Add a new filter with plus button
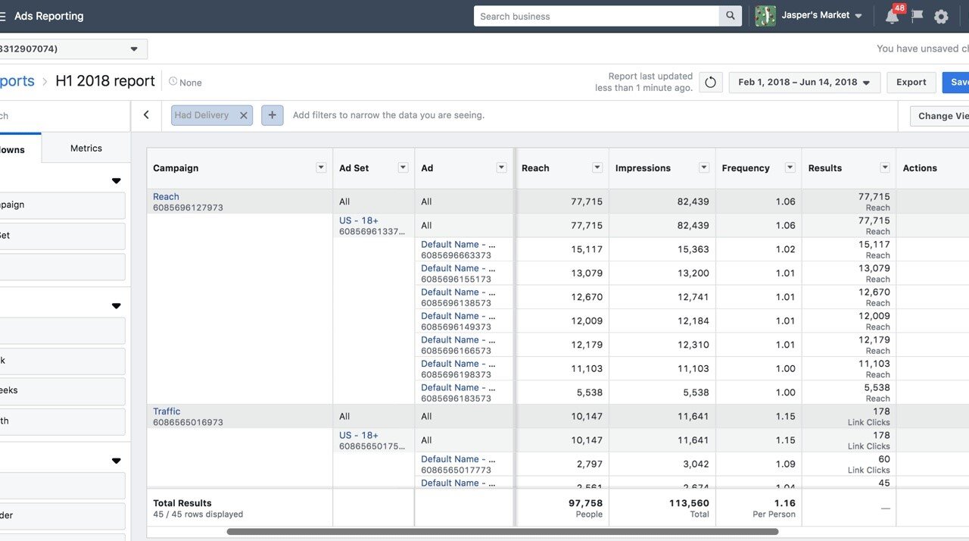 pos(273,115)
